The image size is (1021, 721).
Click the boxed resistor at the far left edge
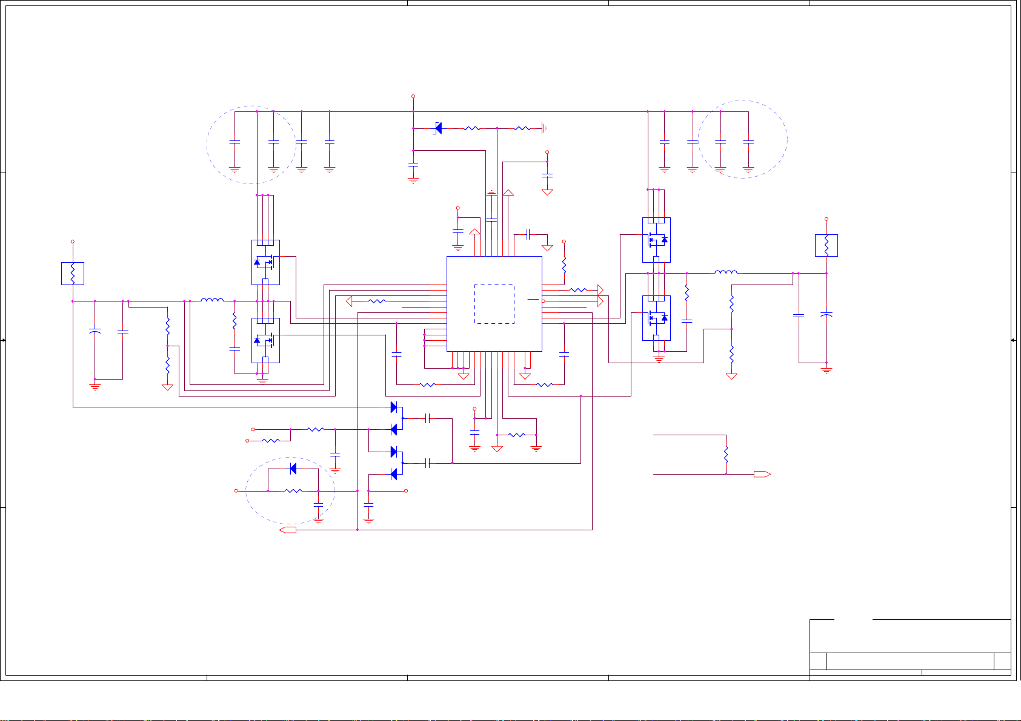(73, 273)
